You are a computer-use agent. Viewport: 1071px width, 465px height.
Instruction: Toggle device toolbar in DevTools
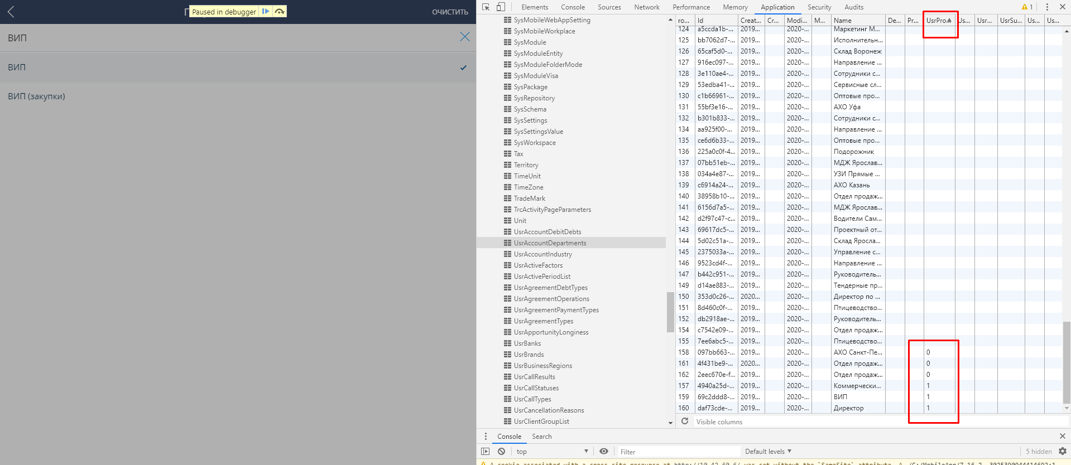tap(501, 7)
